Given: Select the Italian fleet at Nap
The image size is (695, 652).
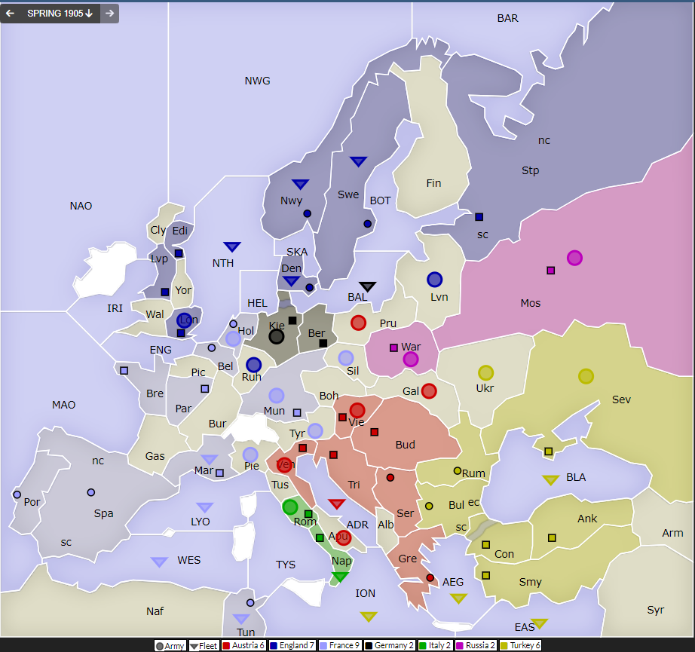Looking at the screenshot, I should 340,577.
